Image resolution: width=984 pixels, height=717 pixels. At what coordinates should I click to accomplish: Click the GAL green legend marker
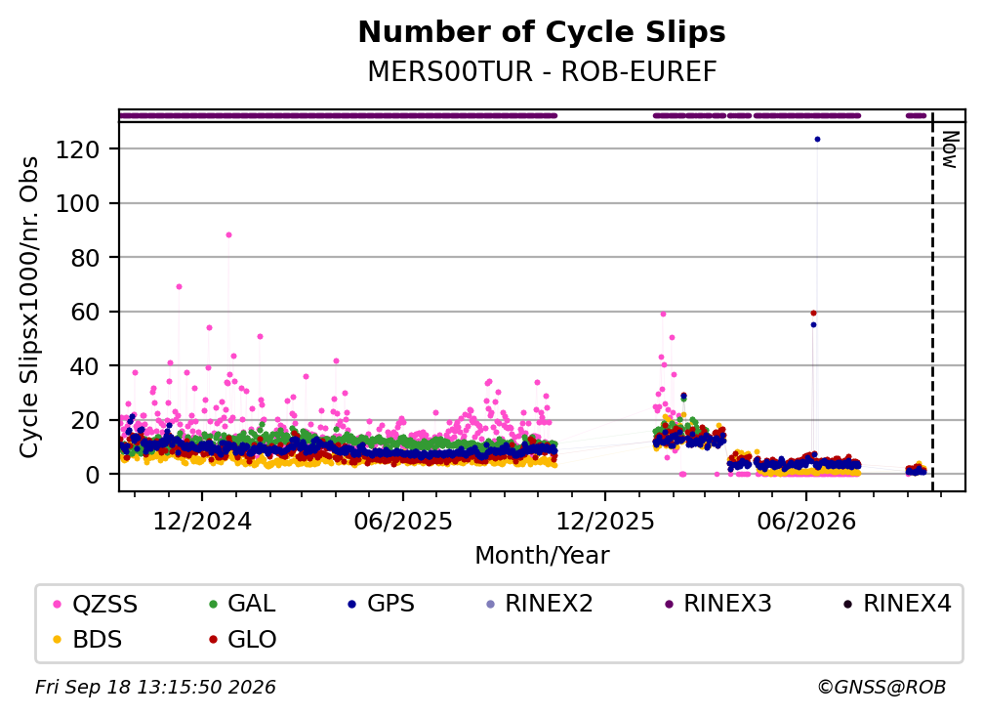pos(214,604)
